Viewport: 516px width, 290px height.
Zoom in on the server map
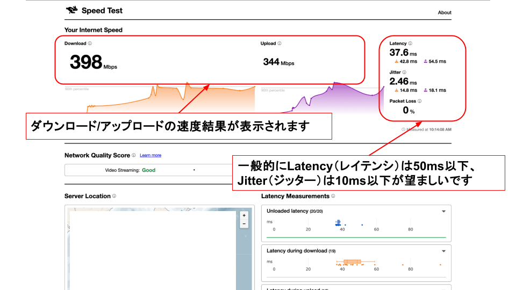coord(245,215)
